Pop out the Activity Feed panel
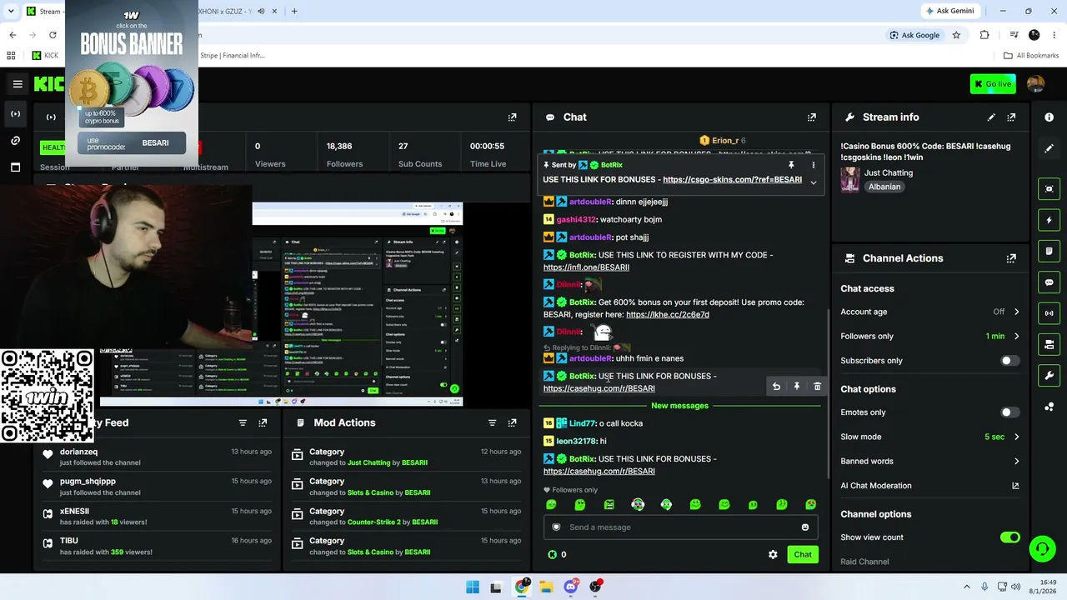This screenshot has height=600, width=1067. coord(263,423)
